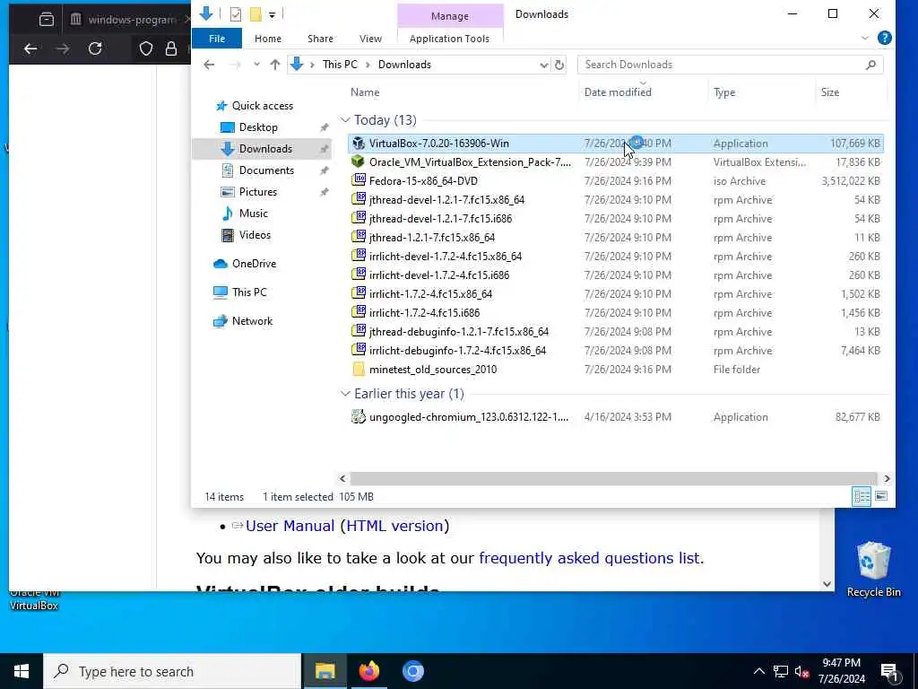Image resolution: width=918 pixels, height=689 pixels.
Task: Open the Windows Start menu
Action: click(x=22, y=671)
